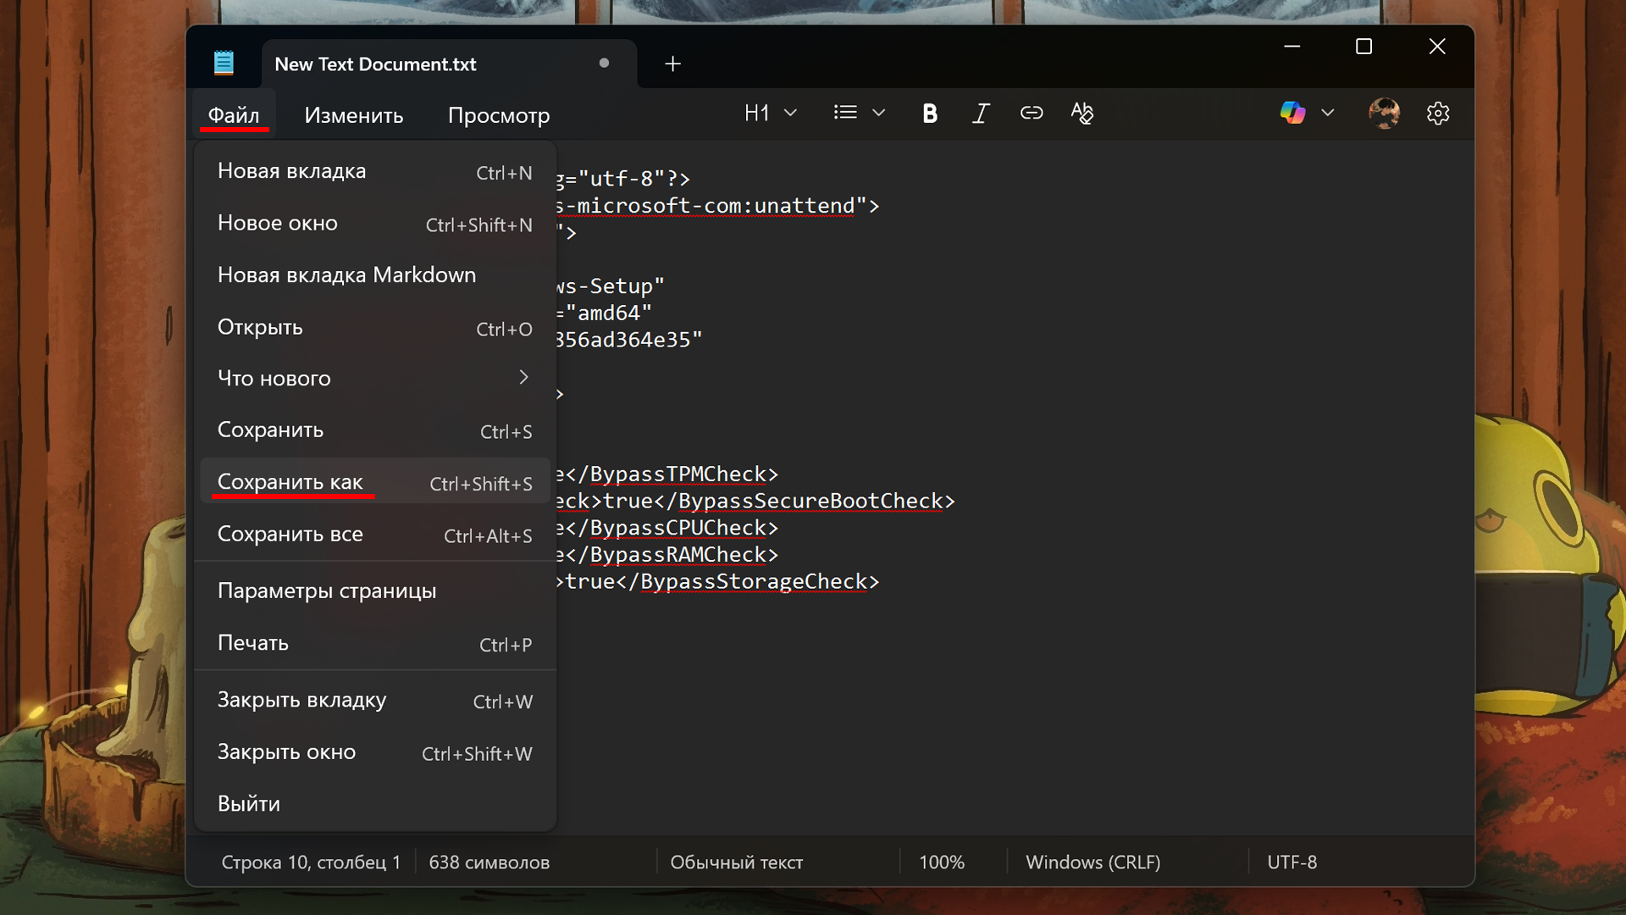Click the user account avatar
Image resolution: width=1626 pixels, height=915 pixels.
click(1384, 114)
